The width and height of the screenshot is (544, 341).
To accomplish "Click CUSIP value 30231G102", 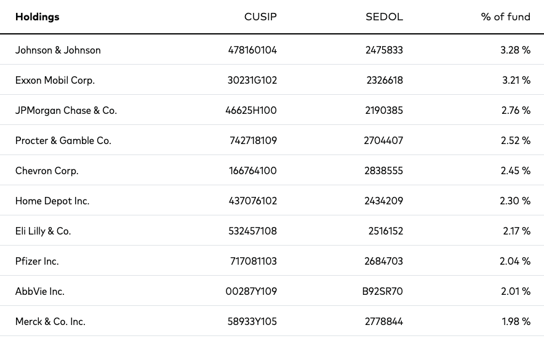I will pos(252,80).
